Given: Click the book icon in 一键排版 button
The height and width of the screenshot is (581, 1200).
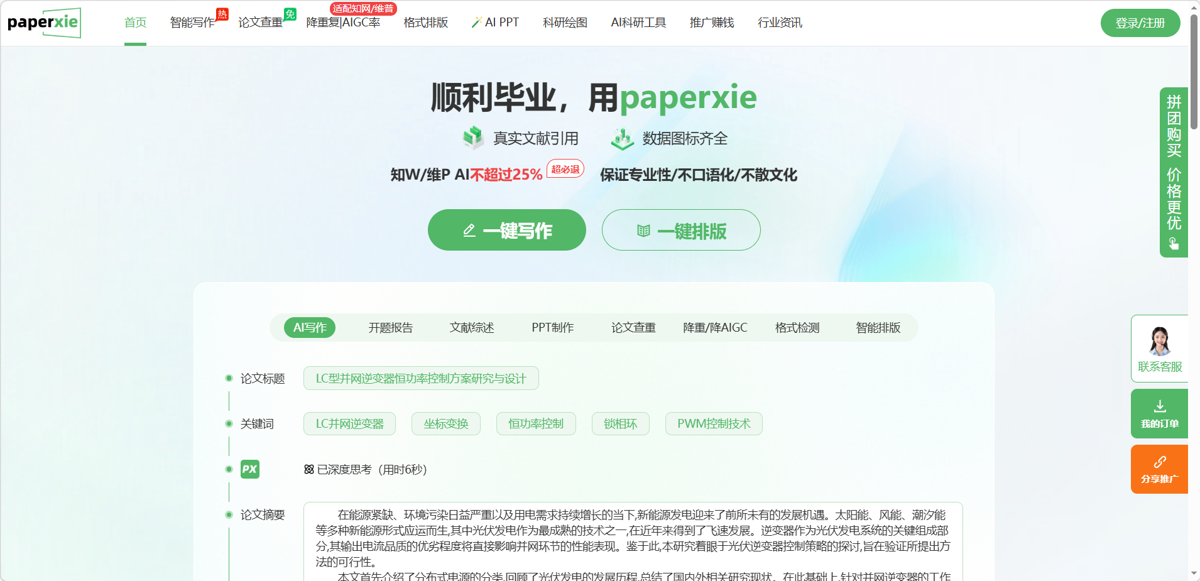Looking at the screenshot, I should pos(643,231).
